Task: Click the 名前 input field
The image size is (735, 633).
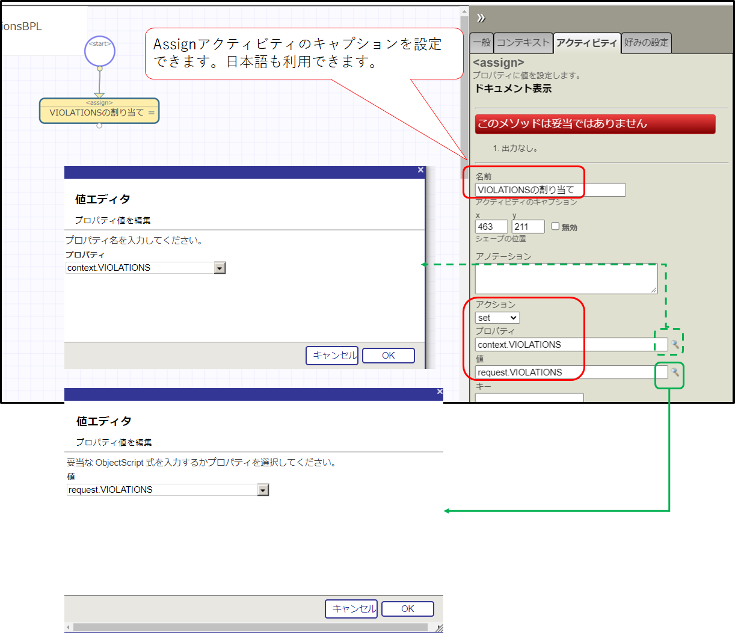Action: [x=550, y=190]
